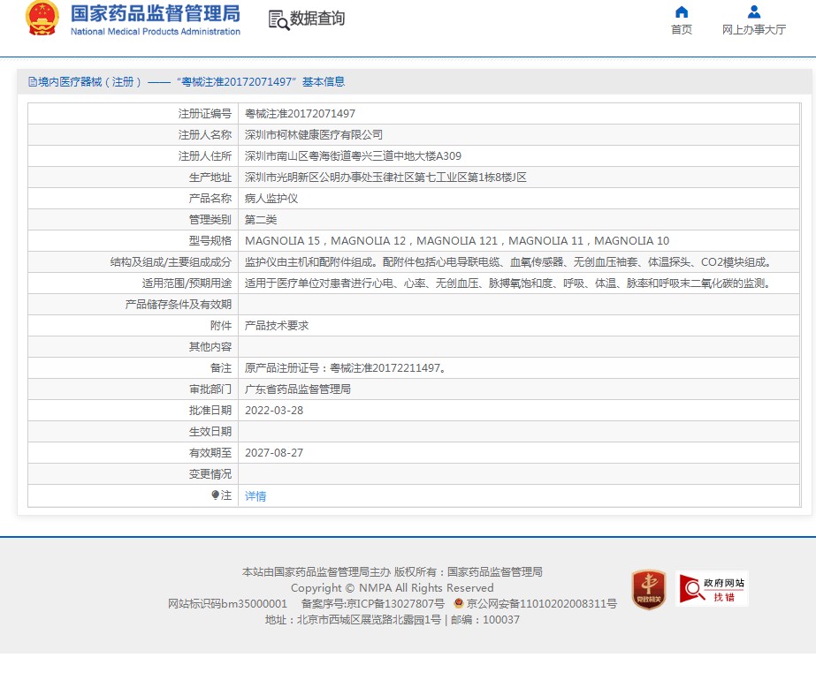Click the address ending with 中地大楼A309
The image size is (816, 680).
(354, 156)
